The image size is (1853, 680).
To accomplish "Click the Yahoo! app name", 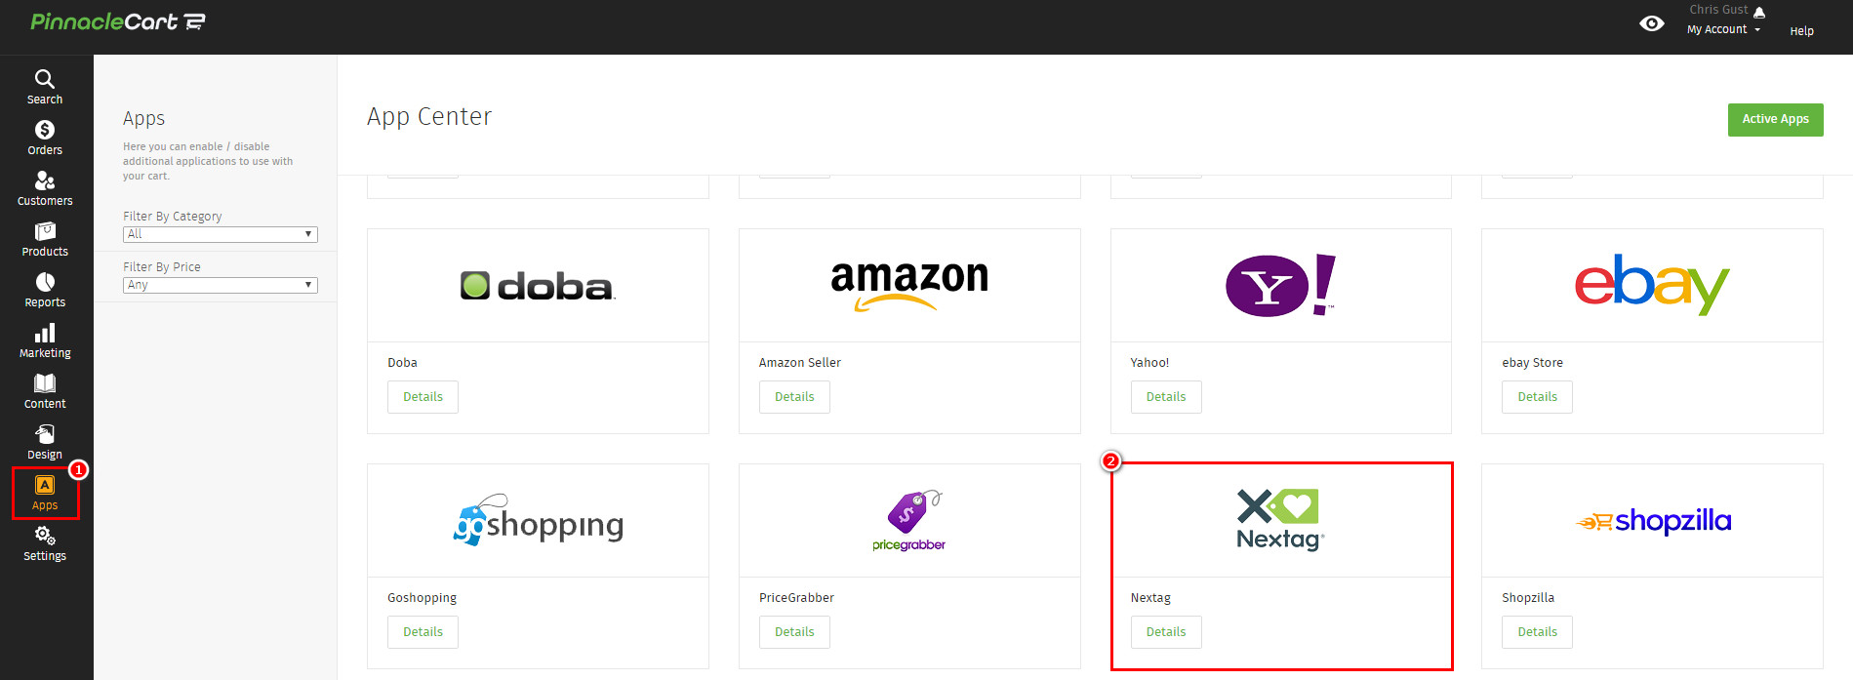I will click(1149, 363).
